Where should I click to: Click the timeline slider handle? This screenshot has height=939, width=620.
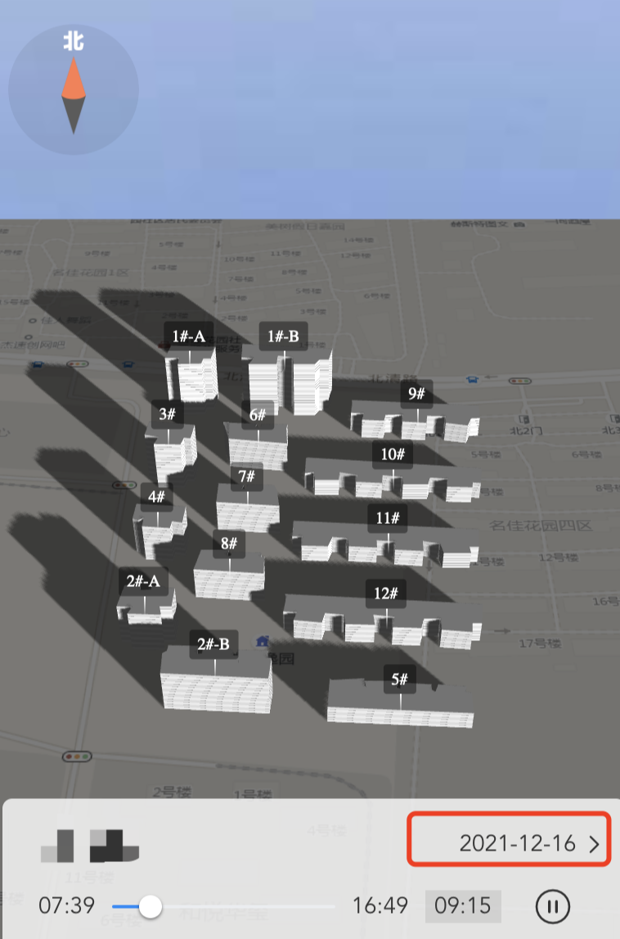tap(151, 906)
